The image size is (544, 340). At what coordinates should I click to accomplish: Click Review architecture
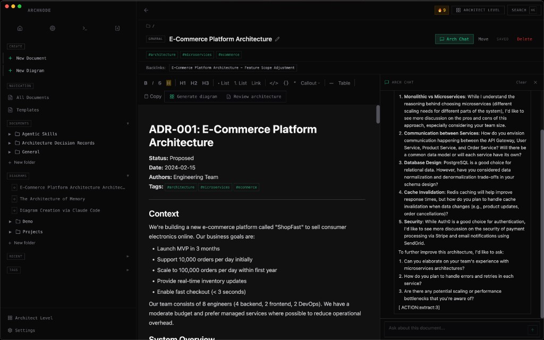click(254, 97)
